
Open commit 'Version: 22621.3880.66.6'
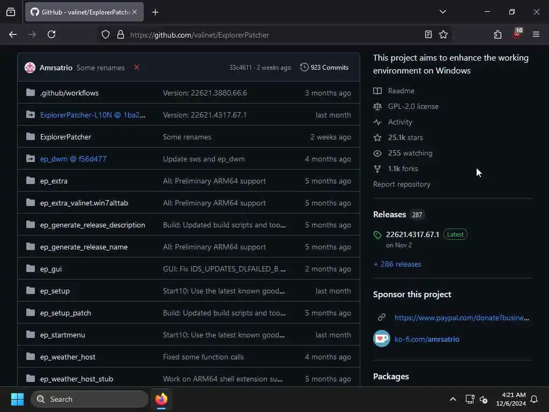(205, 93)
